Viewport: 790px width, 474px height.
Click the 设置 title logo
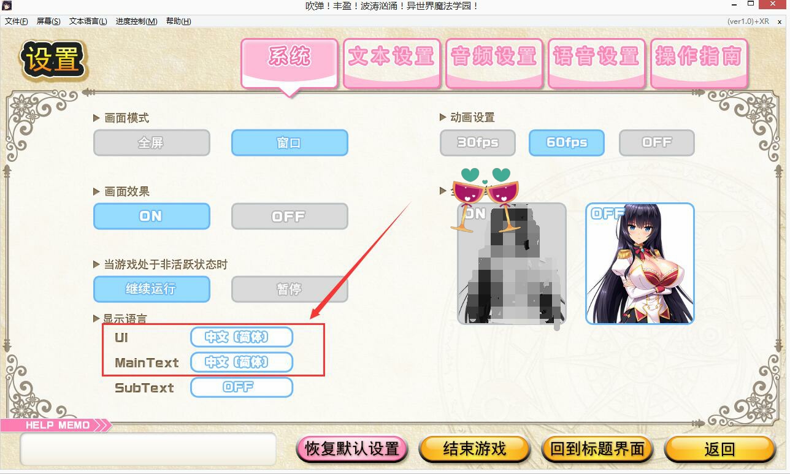[x=53, y=59]
